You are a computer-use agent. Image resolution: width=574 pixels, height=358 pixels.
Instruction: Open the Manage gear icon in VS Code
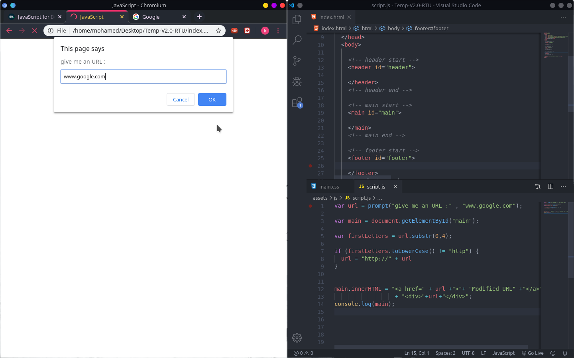pos(297,338)
